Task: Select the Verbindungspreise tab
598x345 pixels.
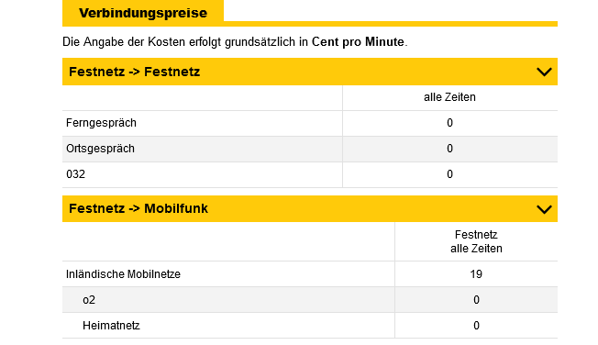Action: coord(143,13)
